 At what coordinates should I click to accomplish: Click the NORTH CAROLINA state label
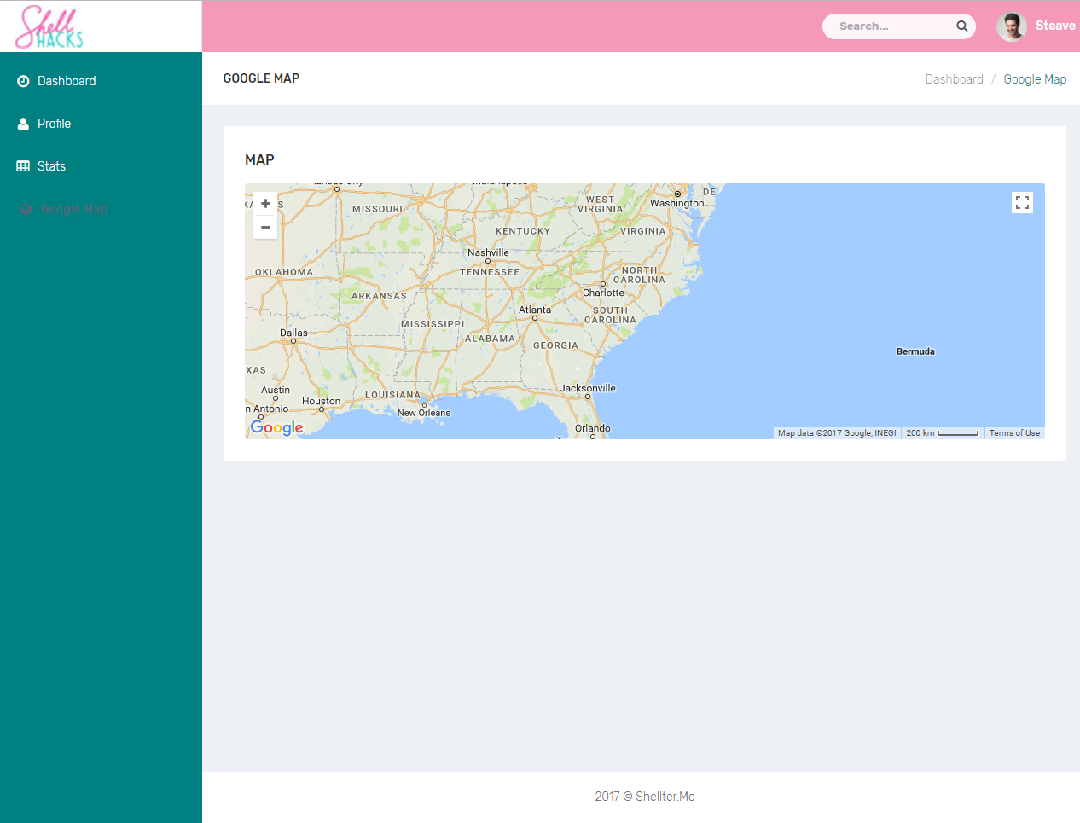click(639, 275)
